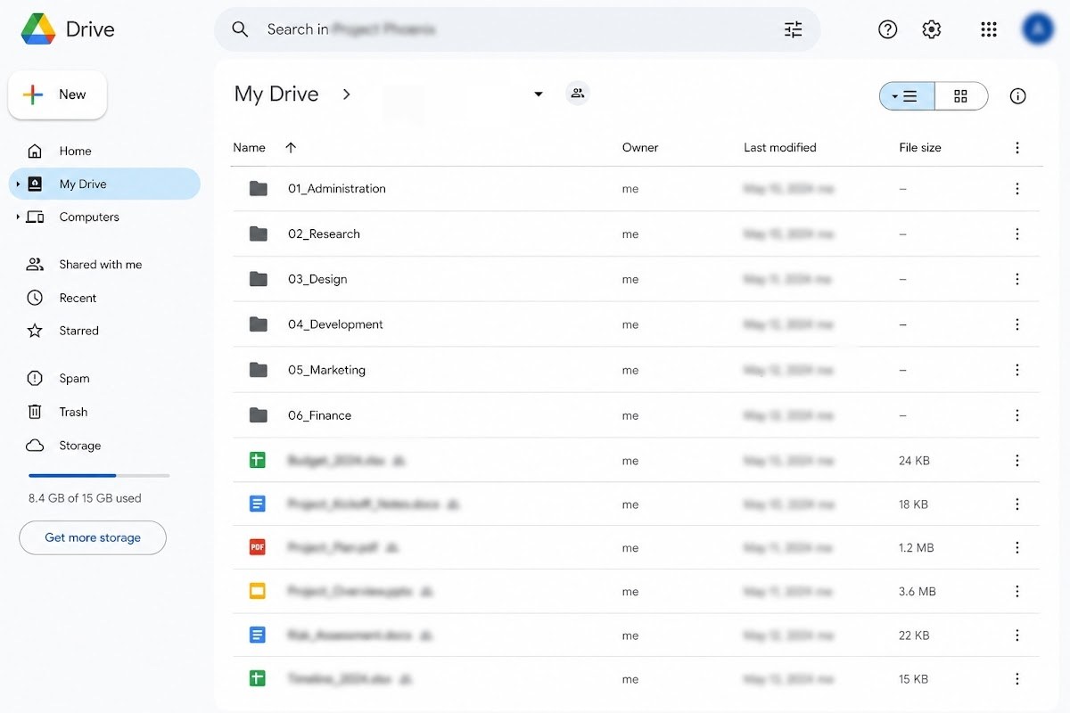The width and height of the screenshot is (1070, 713).
Task: Click breadcrumb chevron after My Drive
Action: pyautogui.click(x=347, y=94)
